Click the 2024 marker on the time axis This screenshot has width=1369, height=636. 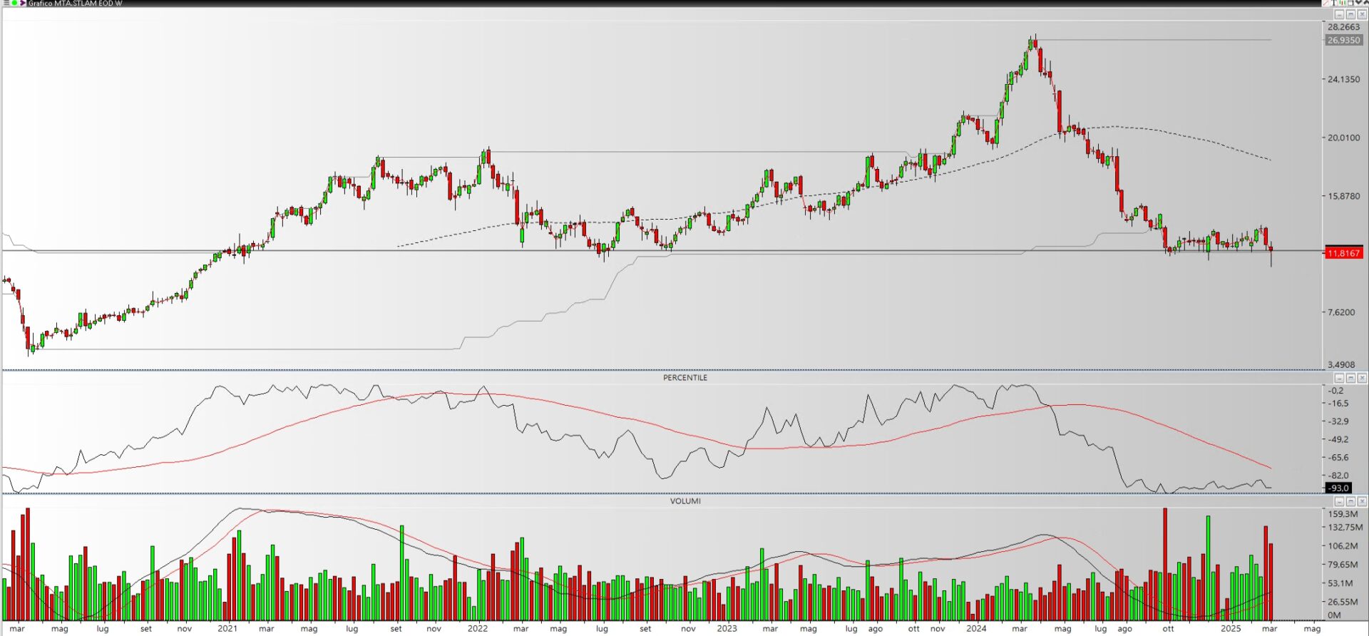[976, 628]
